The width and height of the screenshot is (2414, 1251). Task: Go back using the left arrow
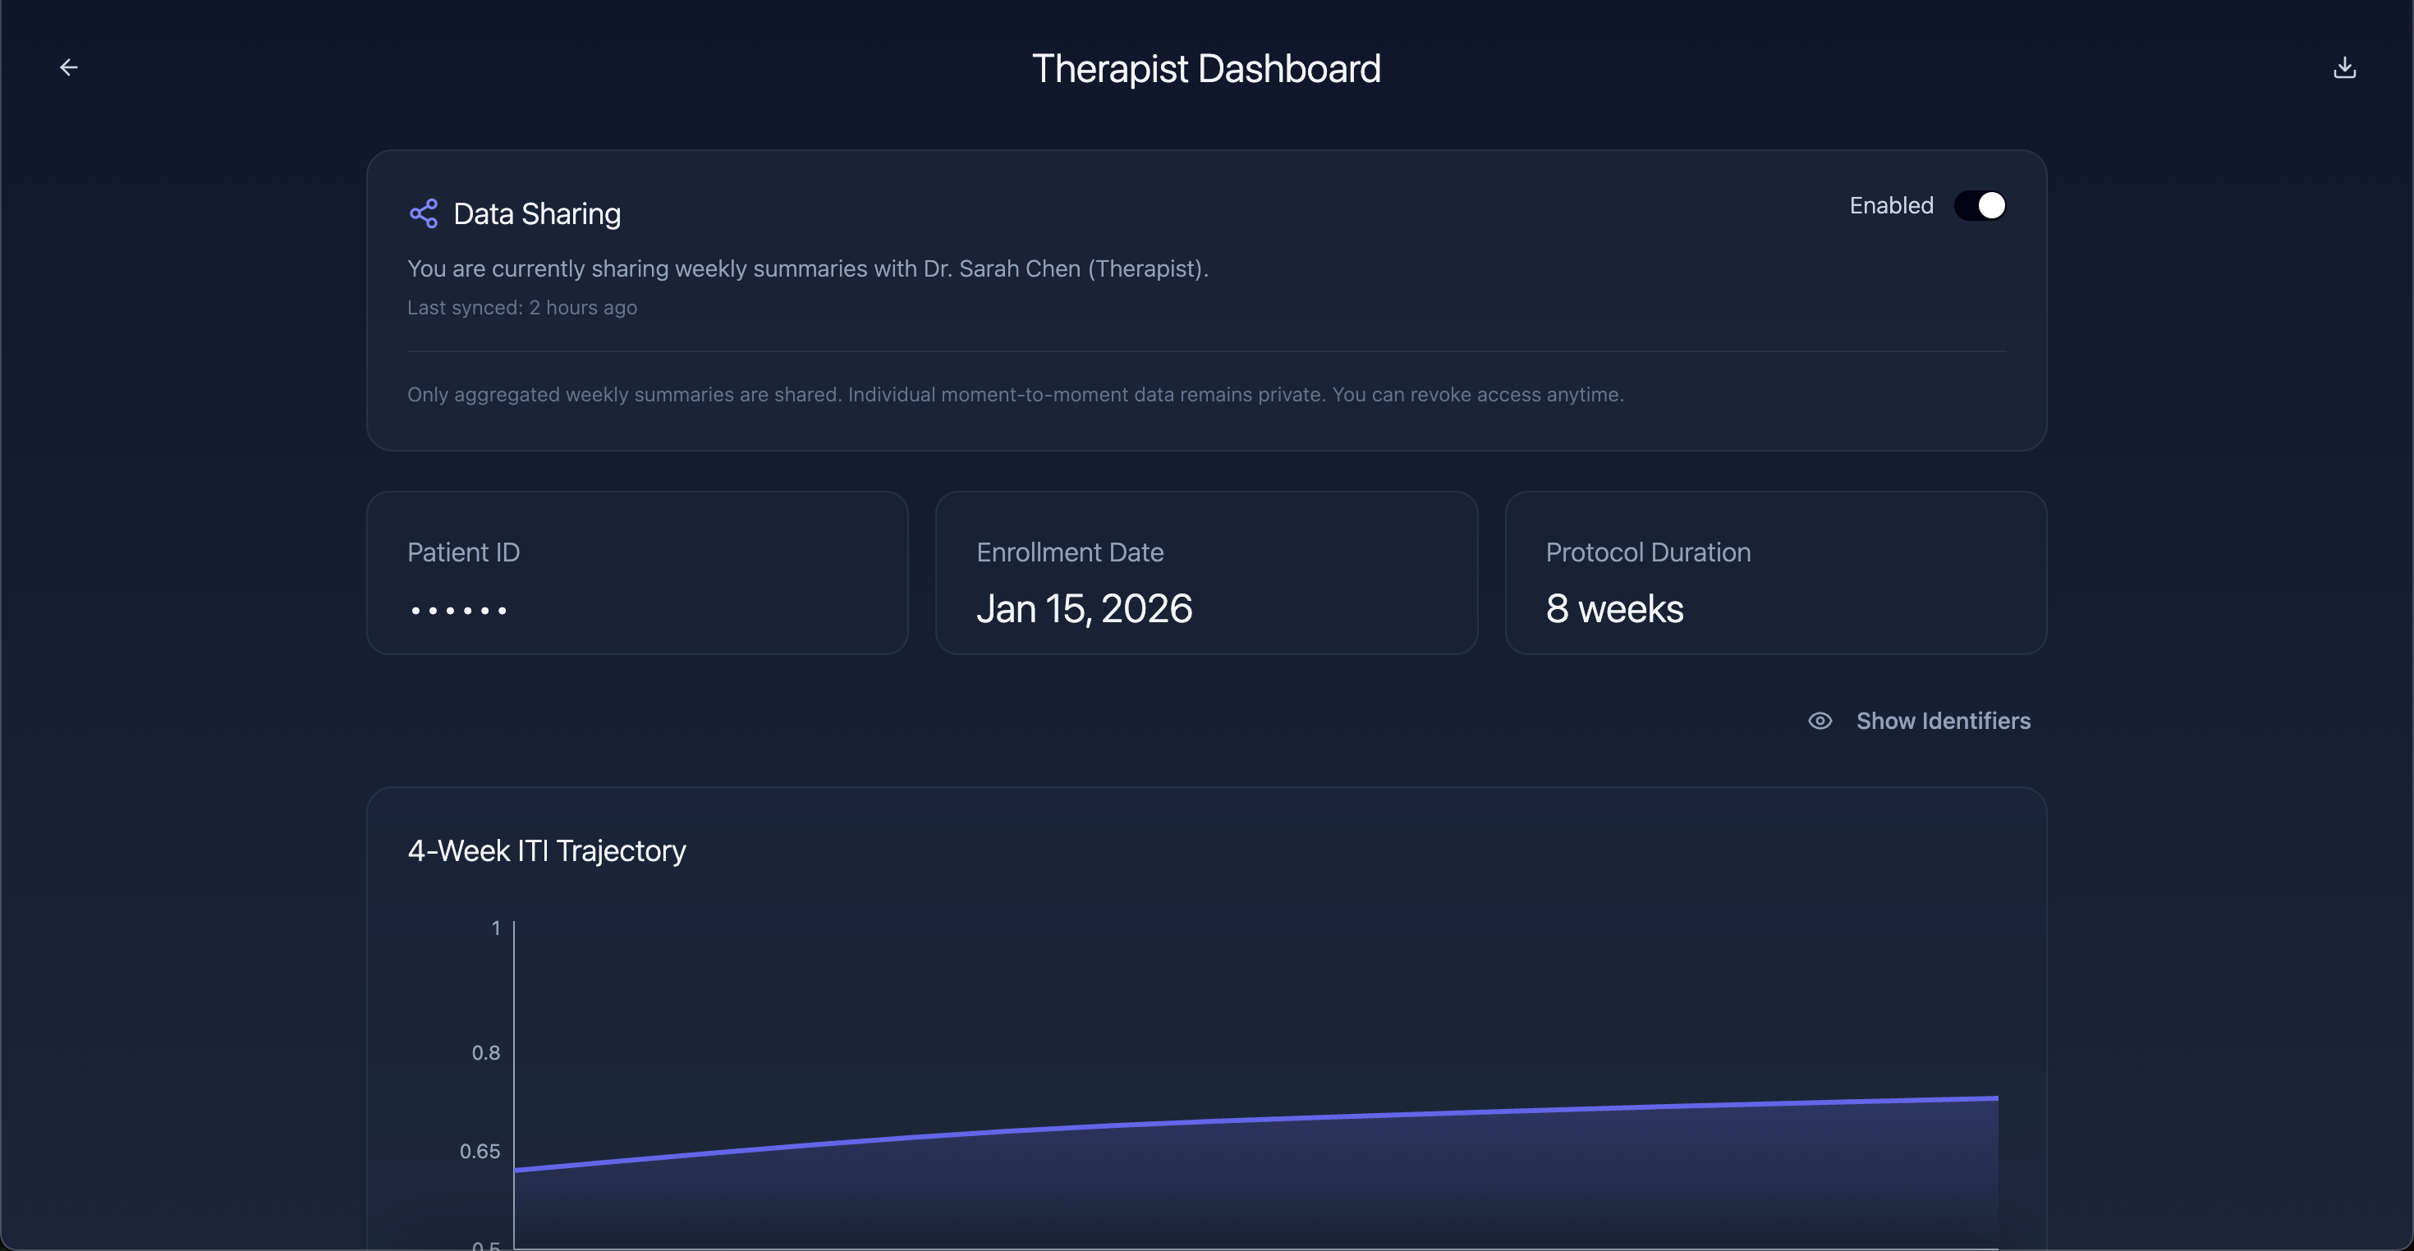[x=68, y=67]
